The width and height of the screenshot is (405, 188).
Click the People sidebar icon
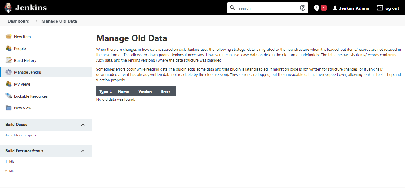[x=9, y=48]
